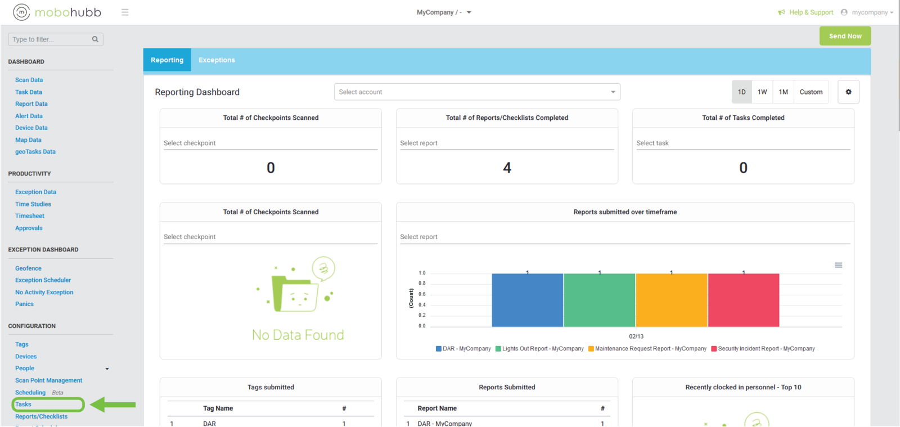This screenshot has width=900, height=427.
Task: Toggle the 1D timeframe option
Action: point(741,92)
